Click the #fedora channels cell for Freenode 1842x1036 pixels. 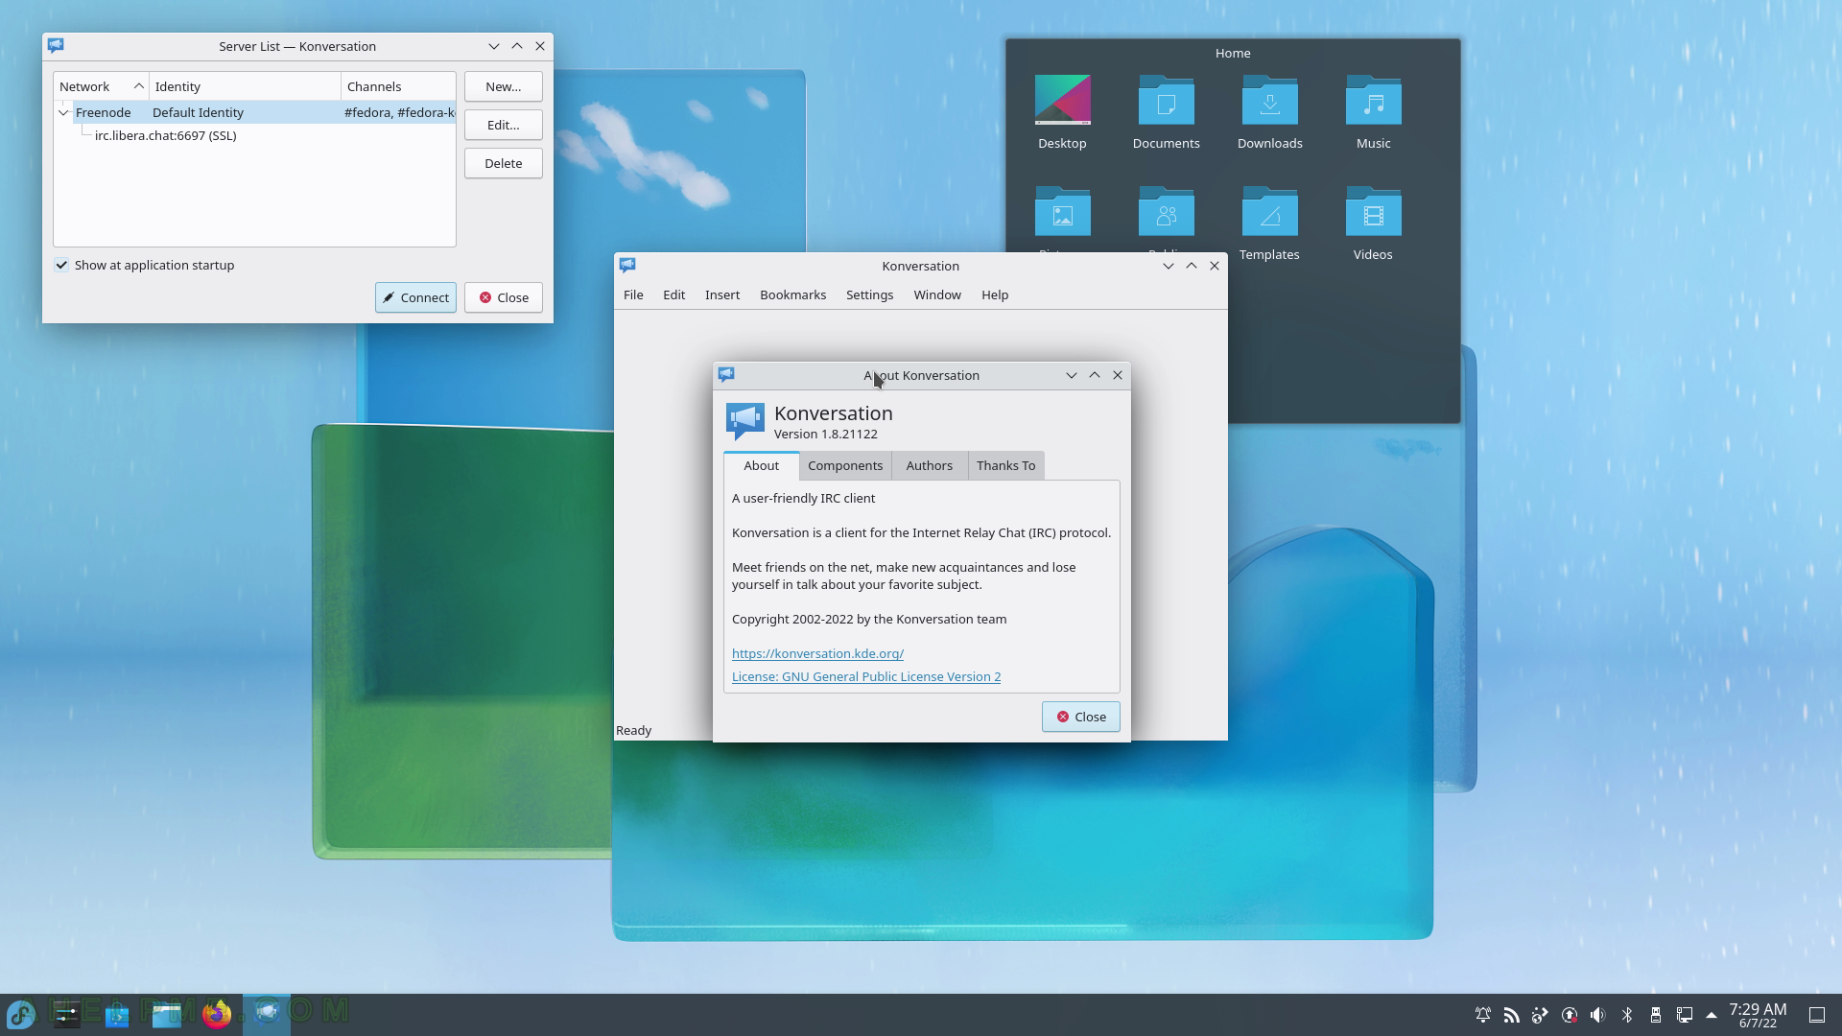(399, 112)
